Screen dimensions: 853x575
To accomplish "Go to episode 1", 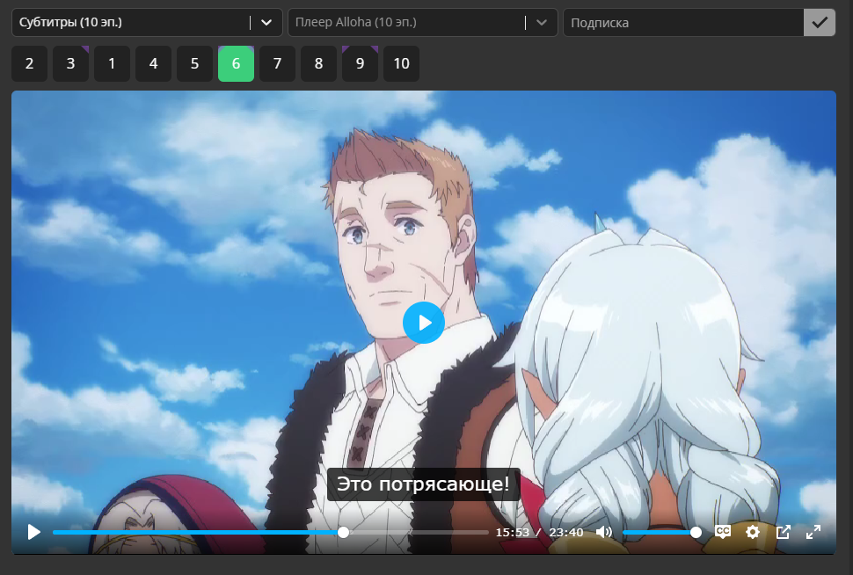I will pyautogui.click(x=112, y=63).
